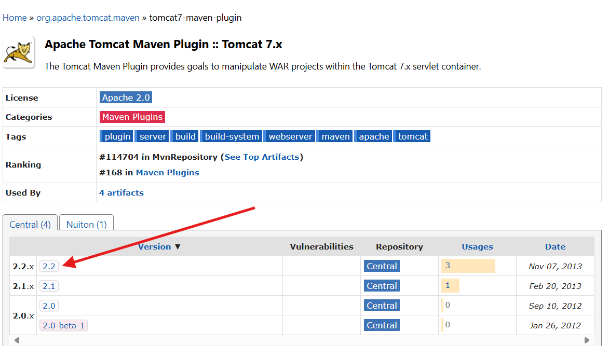
Task: Open version 2.1
Action: coord(49,286)
